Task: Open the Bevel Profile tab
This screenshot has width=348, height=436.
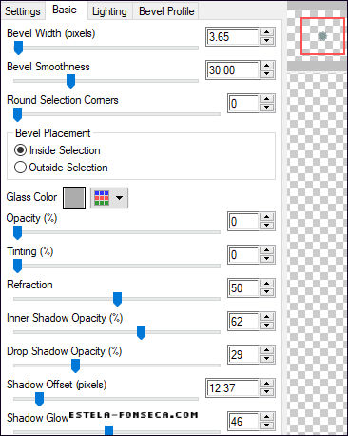Action: [166, 11]
